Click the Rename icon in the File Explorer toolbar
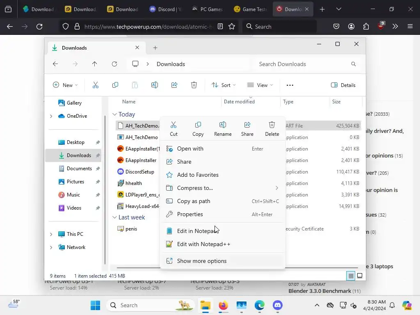This screenshot has height=315, width=420. click(x=155, y=85)
